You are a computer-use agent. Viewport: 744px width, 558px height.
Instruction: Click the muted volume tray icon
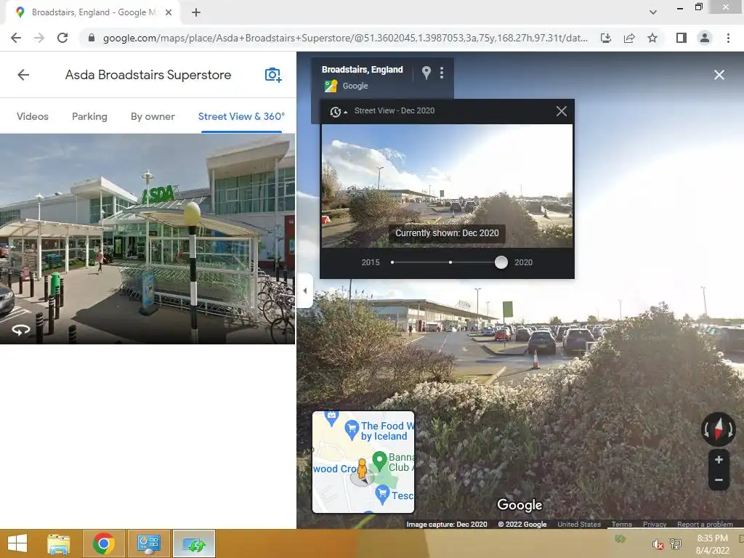658,544
